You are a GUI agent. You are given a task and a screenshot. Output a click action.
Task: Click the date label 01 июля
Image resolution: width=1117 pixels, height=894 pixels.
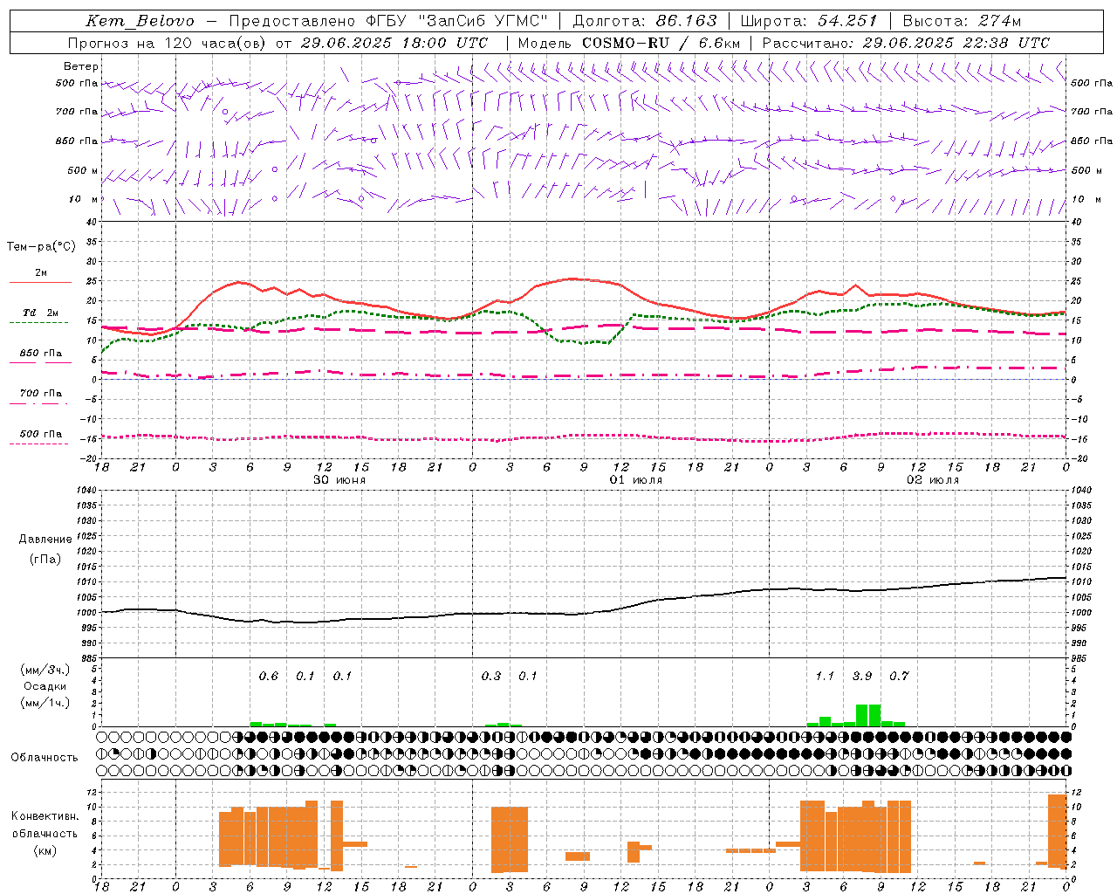click(636, 480)
